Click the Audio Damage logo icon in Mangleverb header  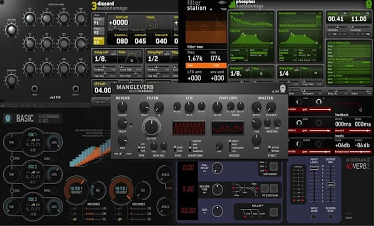pyautogui.click(x=283, y=89)
